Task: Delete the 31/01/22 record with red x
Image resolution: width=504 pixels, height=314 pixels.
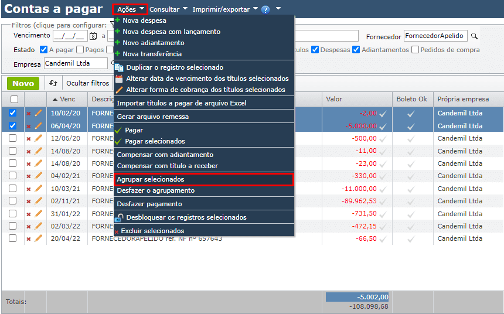Action: pos(29,214)
